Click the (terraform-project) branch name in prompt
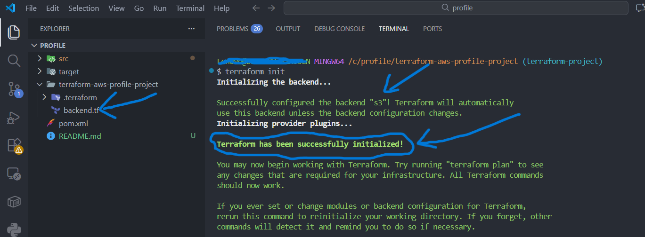 pyautogui.click(x=563, y=62)
